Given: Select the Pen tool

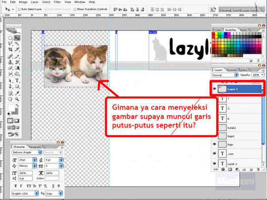Looking at the screenshot, I should tap(10, 86).
